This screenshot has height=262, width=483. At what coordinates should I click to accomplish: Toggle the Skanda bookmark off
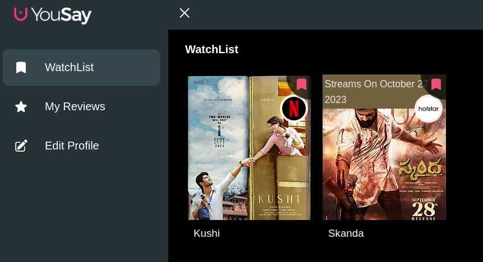click(x=436, y=84)
